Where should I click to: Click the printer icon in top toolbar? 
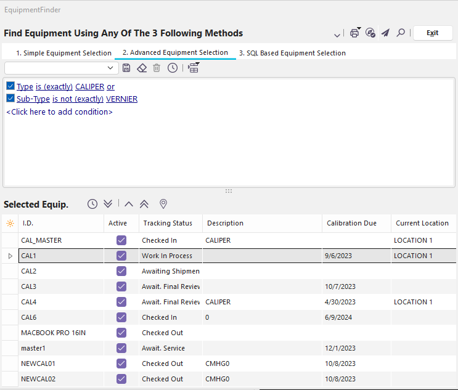(x=355, y=33)
